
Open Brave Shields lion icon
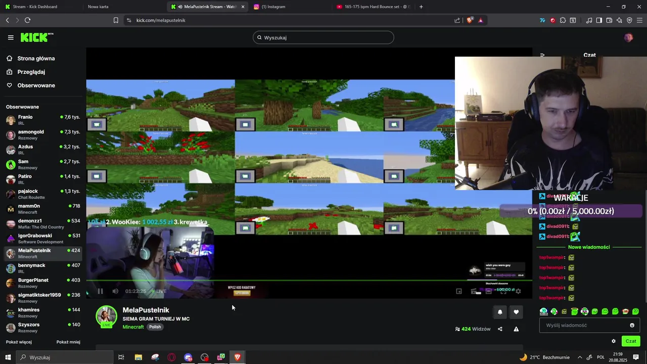[x=470, y=20]
